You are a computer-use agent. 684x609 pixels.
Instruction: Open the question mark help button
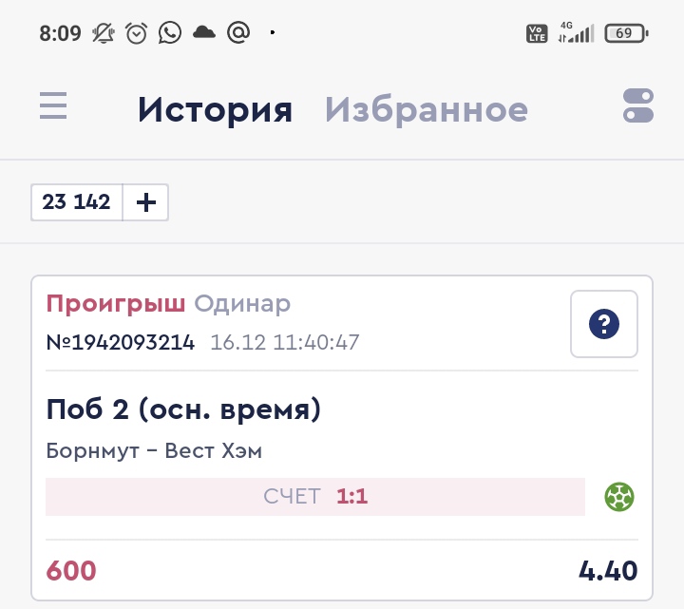(x=604, y=324)
